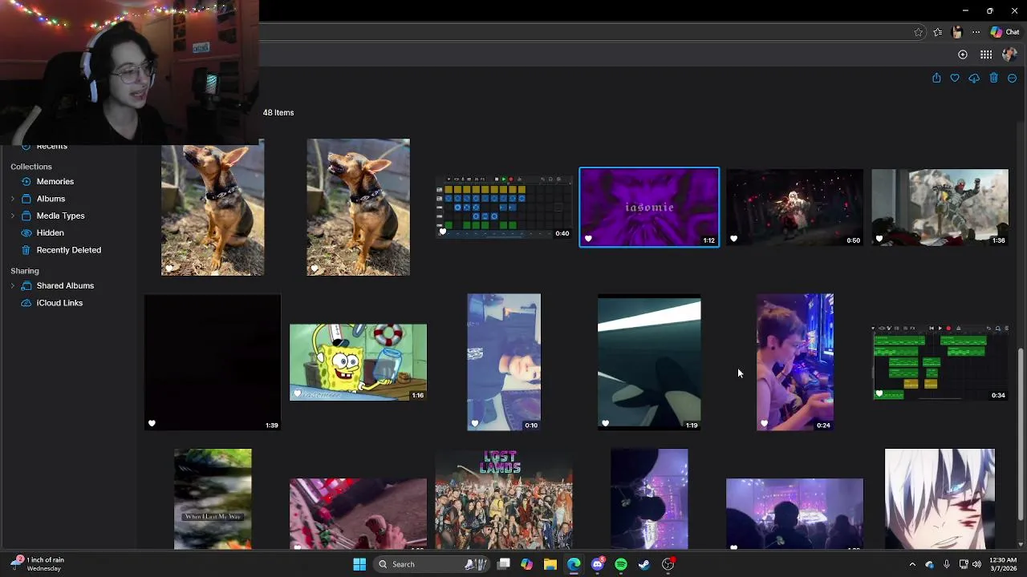This screenshot has height=577, width=1027.
Task: Click the Favorite heart icon in top toolbar
Action: click(955, 78)
